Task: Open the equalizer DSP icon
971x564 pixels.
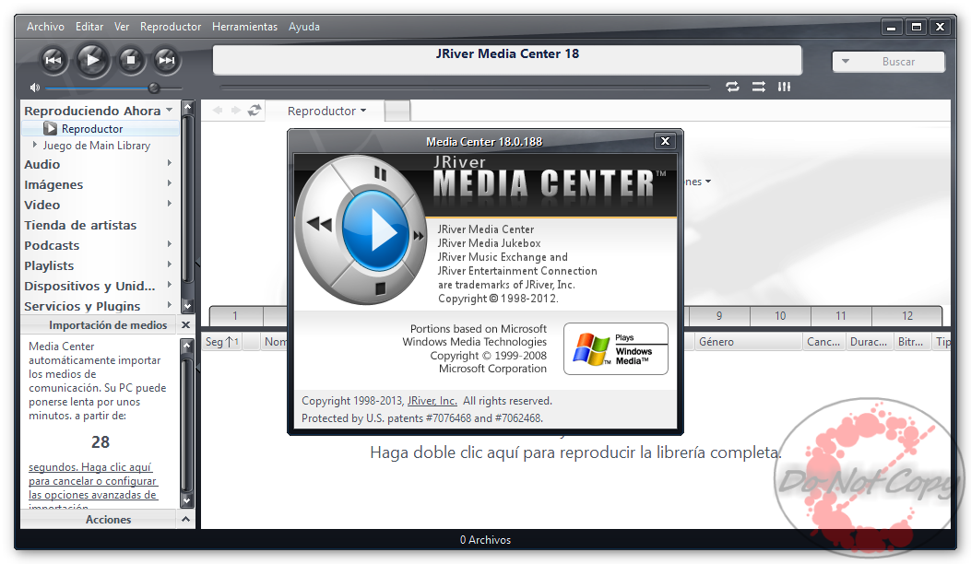Action: click(x=784, y=87)
